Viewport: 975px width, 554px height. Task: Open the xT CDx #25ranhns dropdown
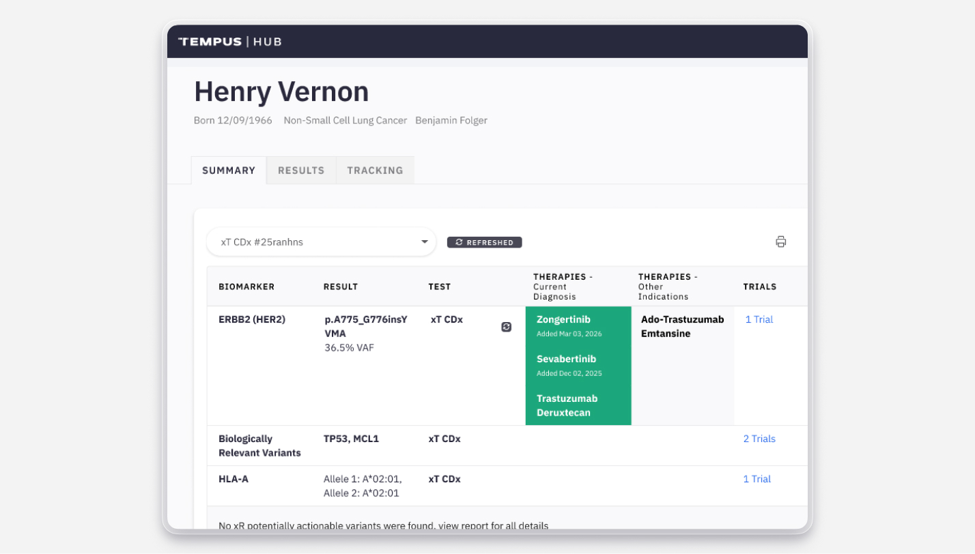(321, 242)
